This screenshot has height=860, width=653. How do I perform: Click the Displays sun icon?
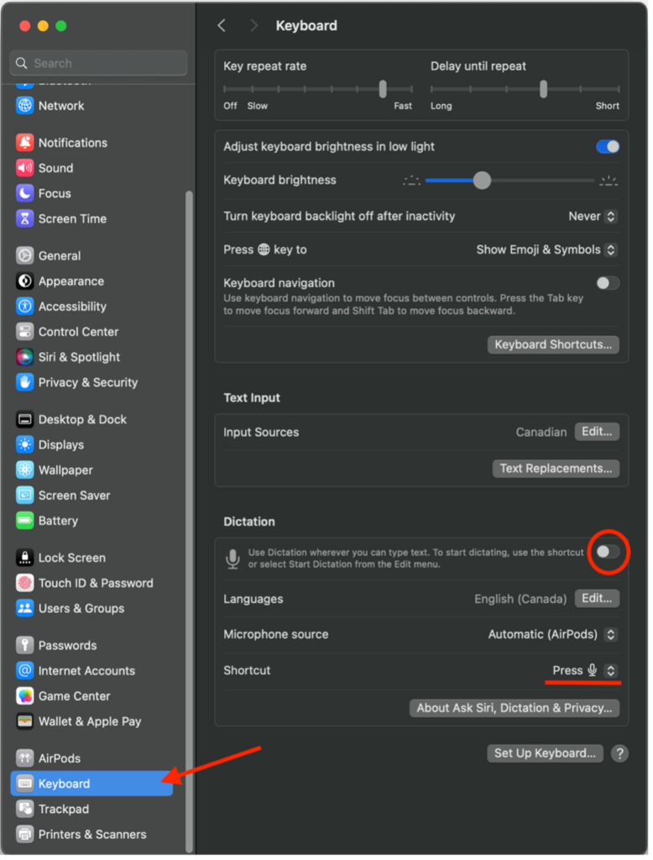(x=24, y=447)
